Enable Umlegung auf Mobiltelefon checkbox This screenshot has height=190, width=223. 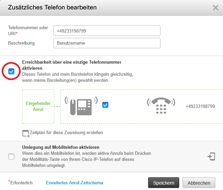11,156
